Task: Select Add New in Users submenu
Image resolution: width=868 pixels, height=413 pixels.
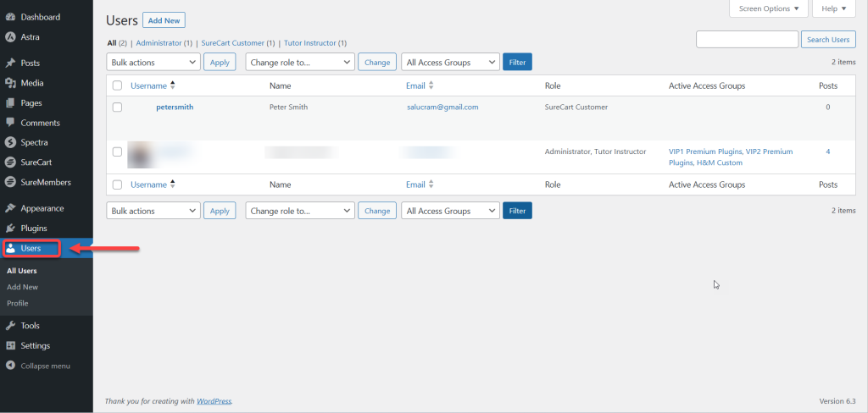Action: 23,287
